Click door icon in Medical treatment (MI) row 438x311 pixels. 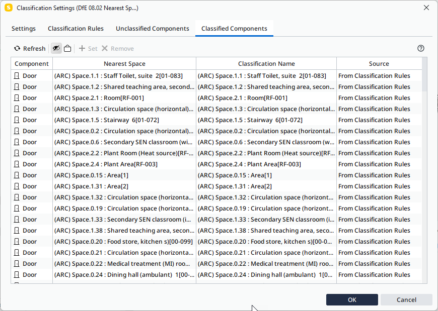(x=17, y=264)
